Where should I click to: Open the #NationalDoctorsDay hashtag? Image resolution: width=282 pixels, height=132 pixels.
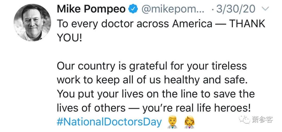click(109, 122)
